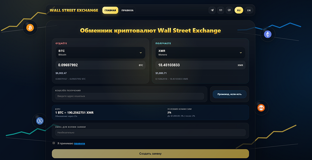312x160 pixels.
Task: Click the floating USDC coin icon
Action: point(40,121)
